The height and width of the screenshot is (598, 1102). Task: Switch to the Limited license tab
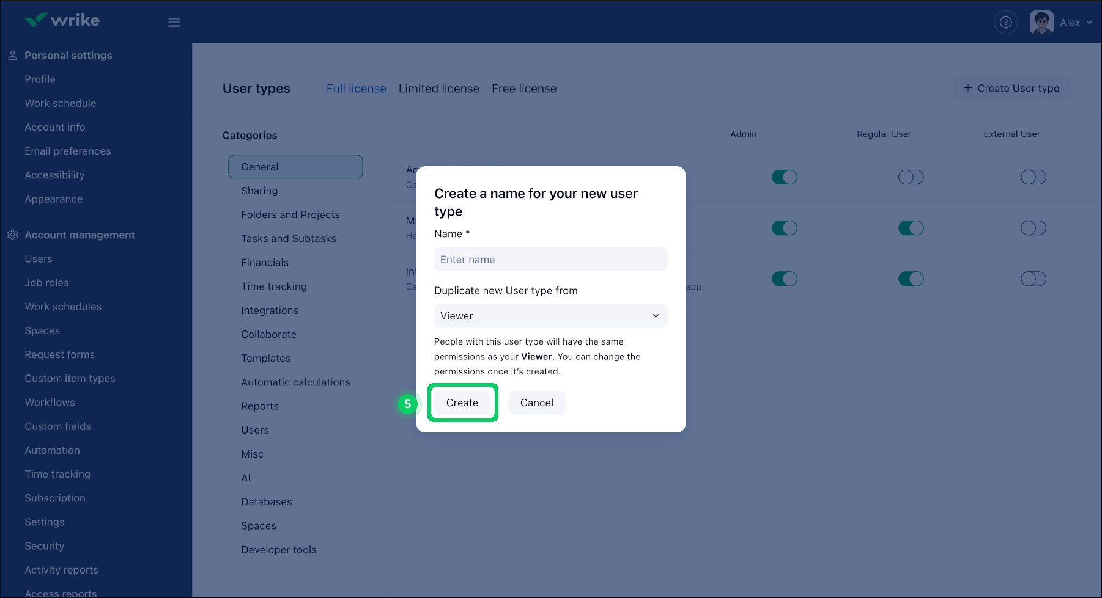pos(438,89)
